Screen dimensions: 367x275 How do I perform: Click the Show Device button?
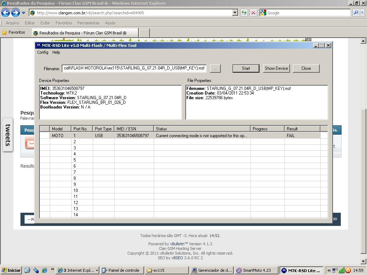coord(276,68)
